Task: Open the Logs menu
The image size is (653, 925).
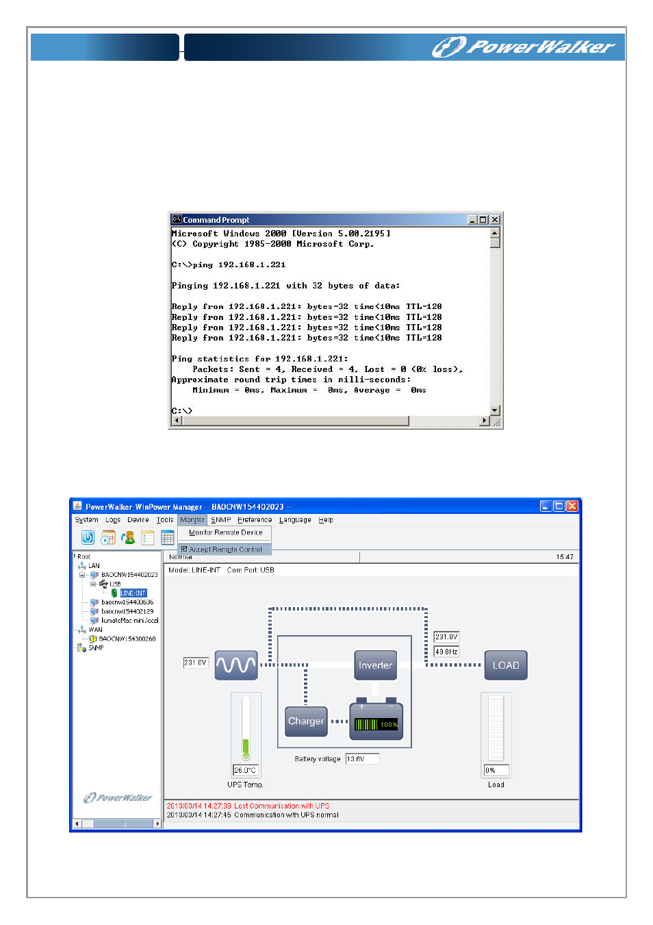Action: coord(113,520)
